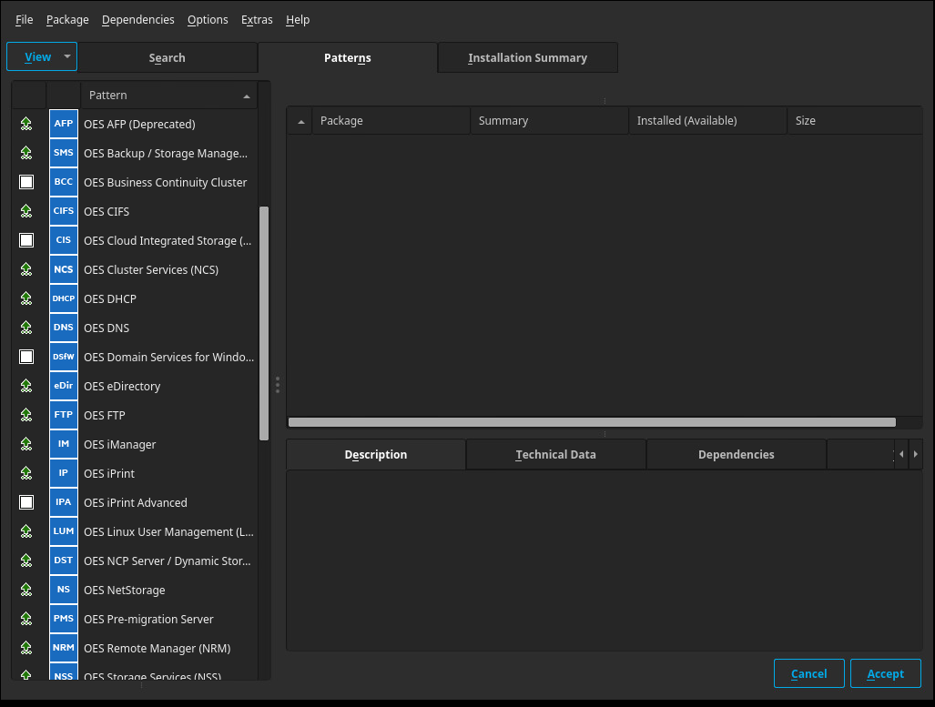Select the CIFS pattern icon
The height and width of the screenshot is (707, 935).
63,211
